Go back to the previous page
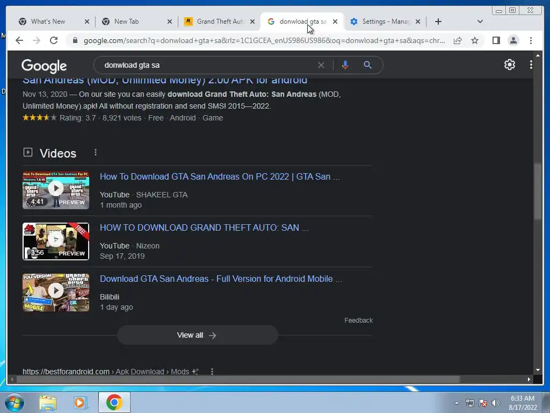550x413 pixels. pos(19,41)
